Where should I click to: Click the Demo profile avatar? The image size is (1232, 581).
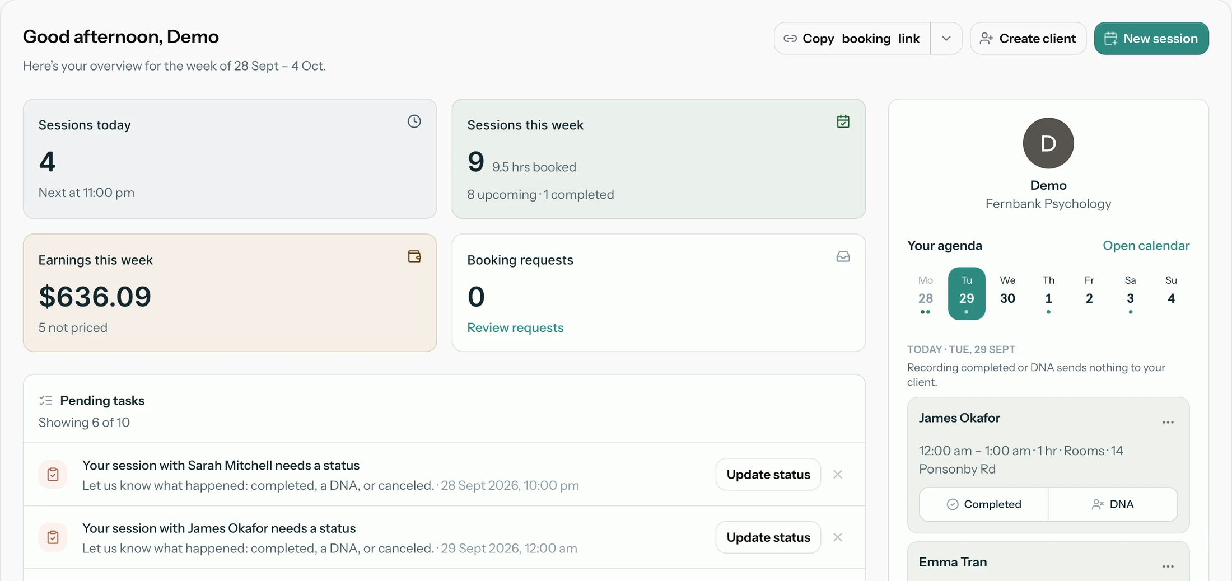[1048, 143]
